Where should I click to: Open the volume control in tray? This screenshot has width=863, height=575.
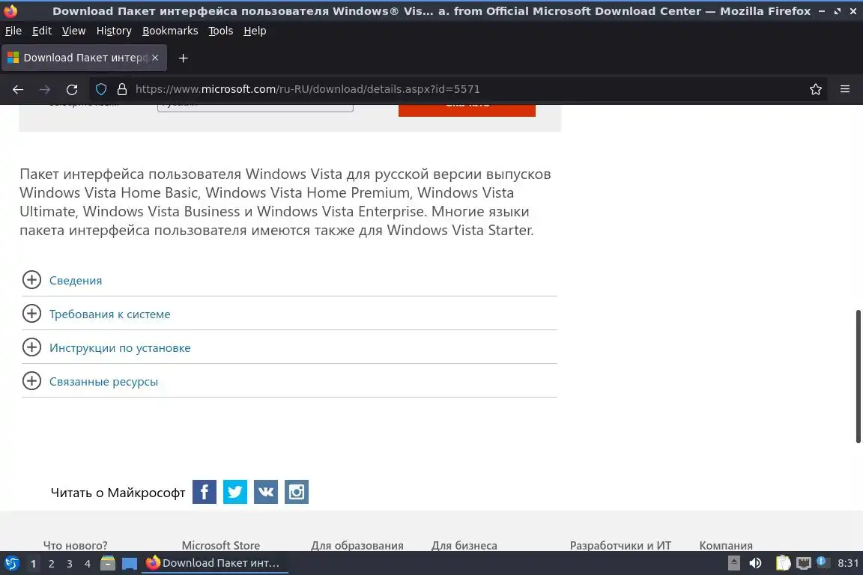(756, 564)
